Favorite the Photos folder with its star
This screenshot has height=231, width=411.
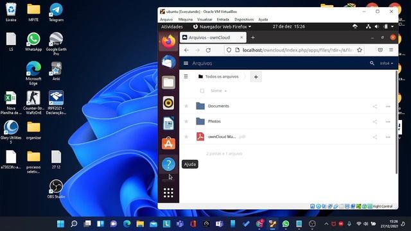coord(186,121)
